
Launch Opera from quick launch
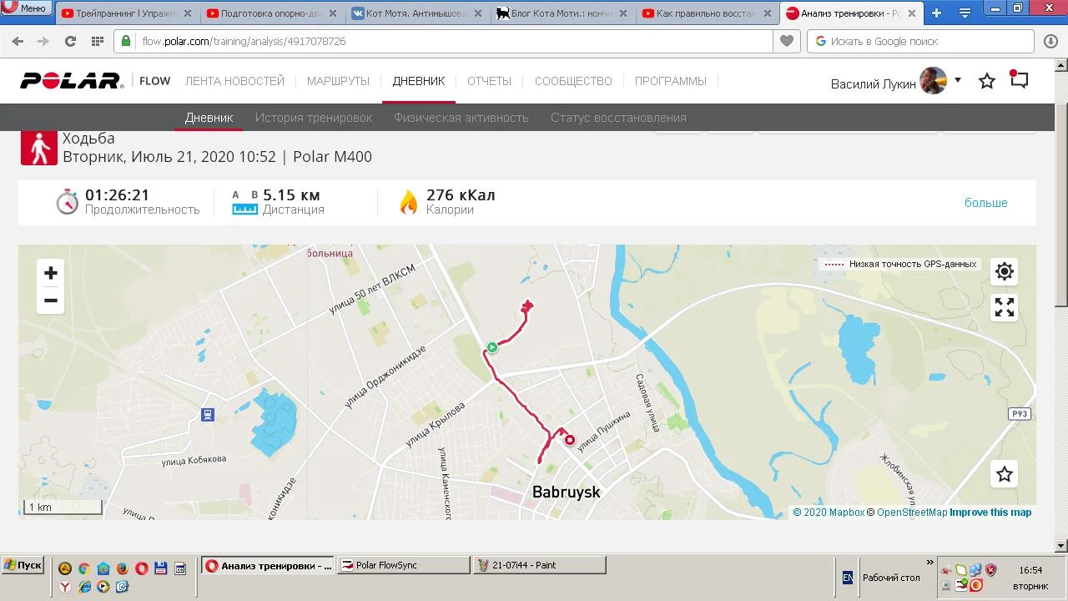pyautogui.click(x=142, y=568)
